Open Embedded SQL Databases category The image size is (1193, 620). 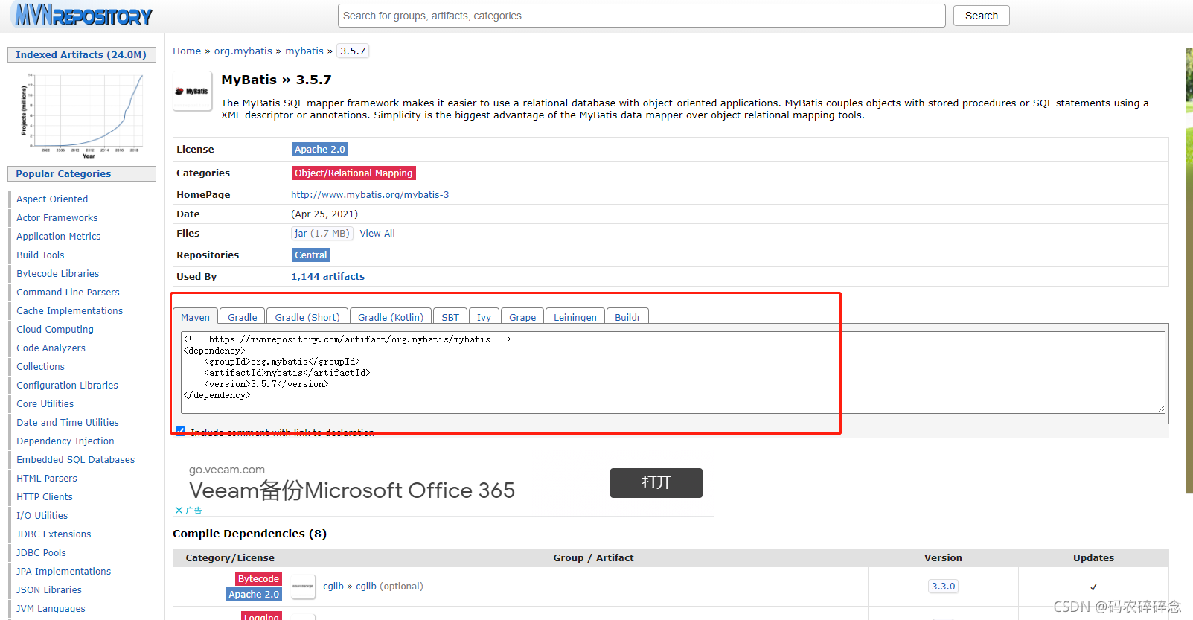point(76,459)
